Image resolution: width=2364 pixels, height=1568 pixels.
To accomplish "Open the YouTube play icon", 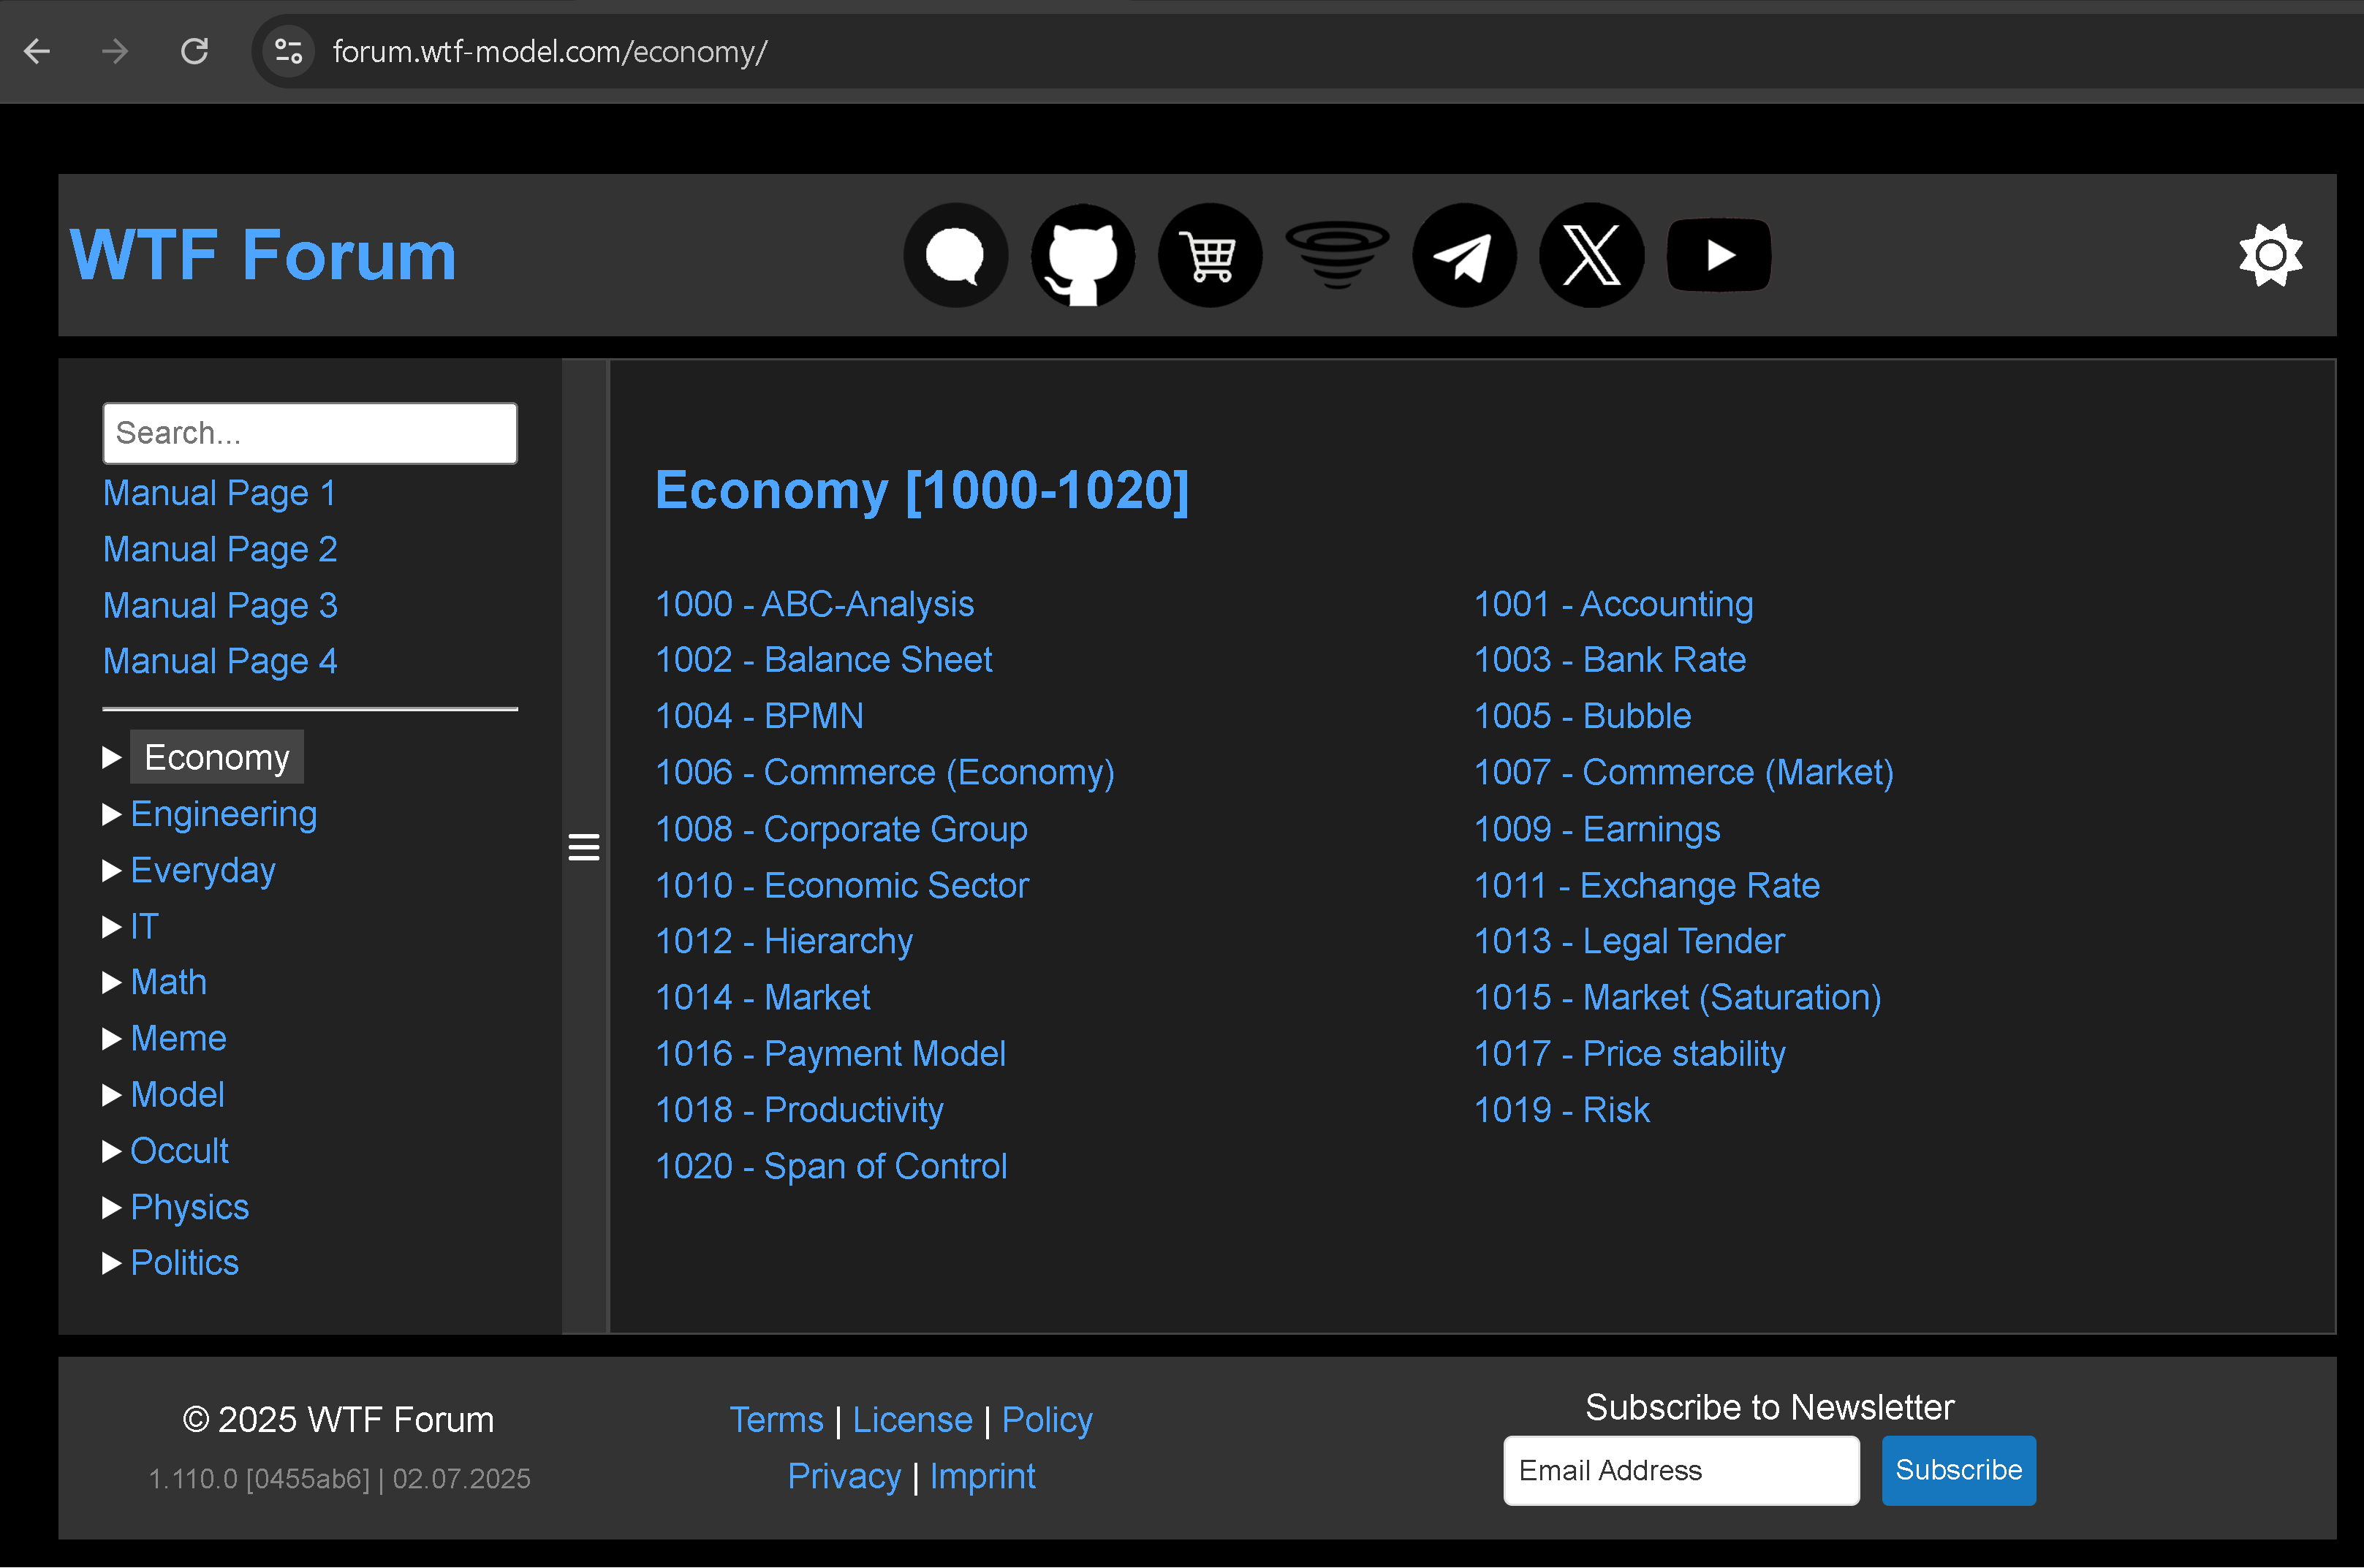I will [x=1719, y=255].
